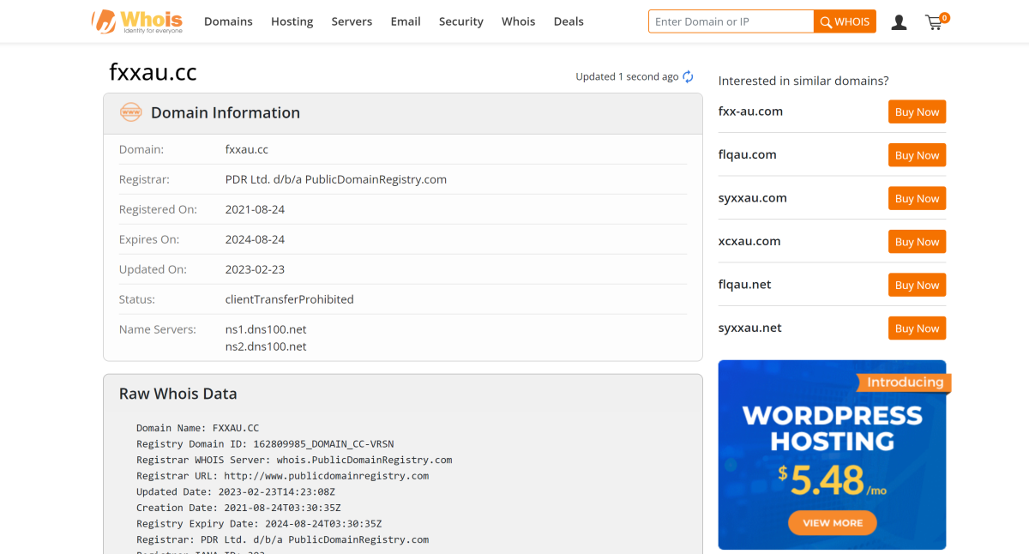1029x554 pixels.
Task: Open the shopping cart icon
Action: point(934,22)
